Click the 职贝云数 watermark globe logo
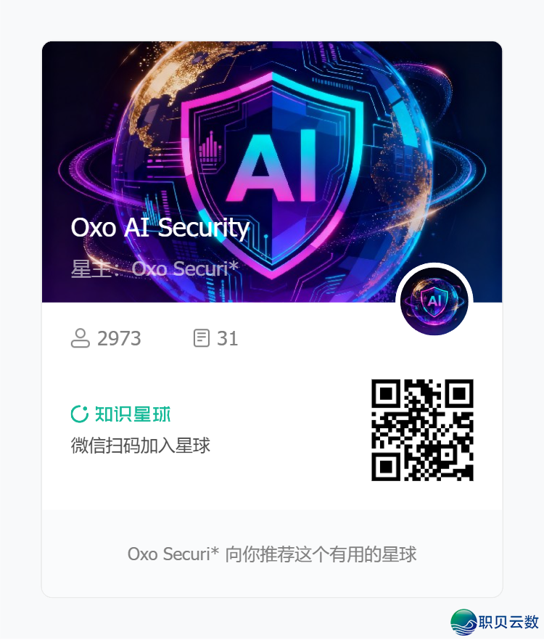This screenshot has width=544, height=640. coord(463,622)
